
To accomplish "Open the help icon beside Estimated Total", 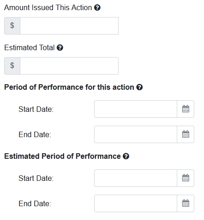I will (x=60, y=47).
